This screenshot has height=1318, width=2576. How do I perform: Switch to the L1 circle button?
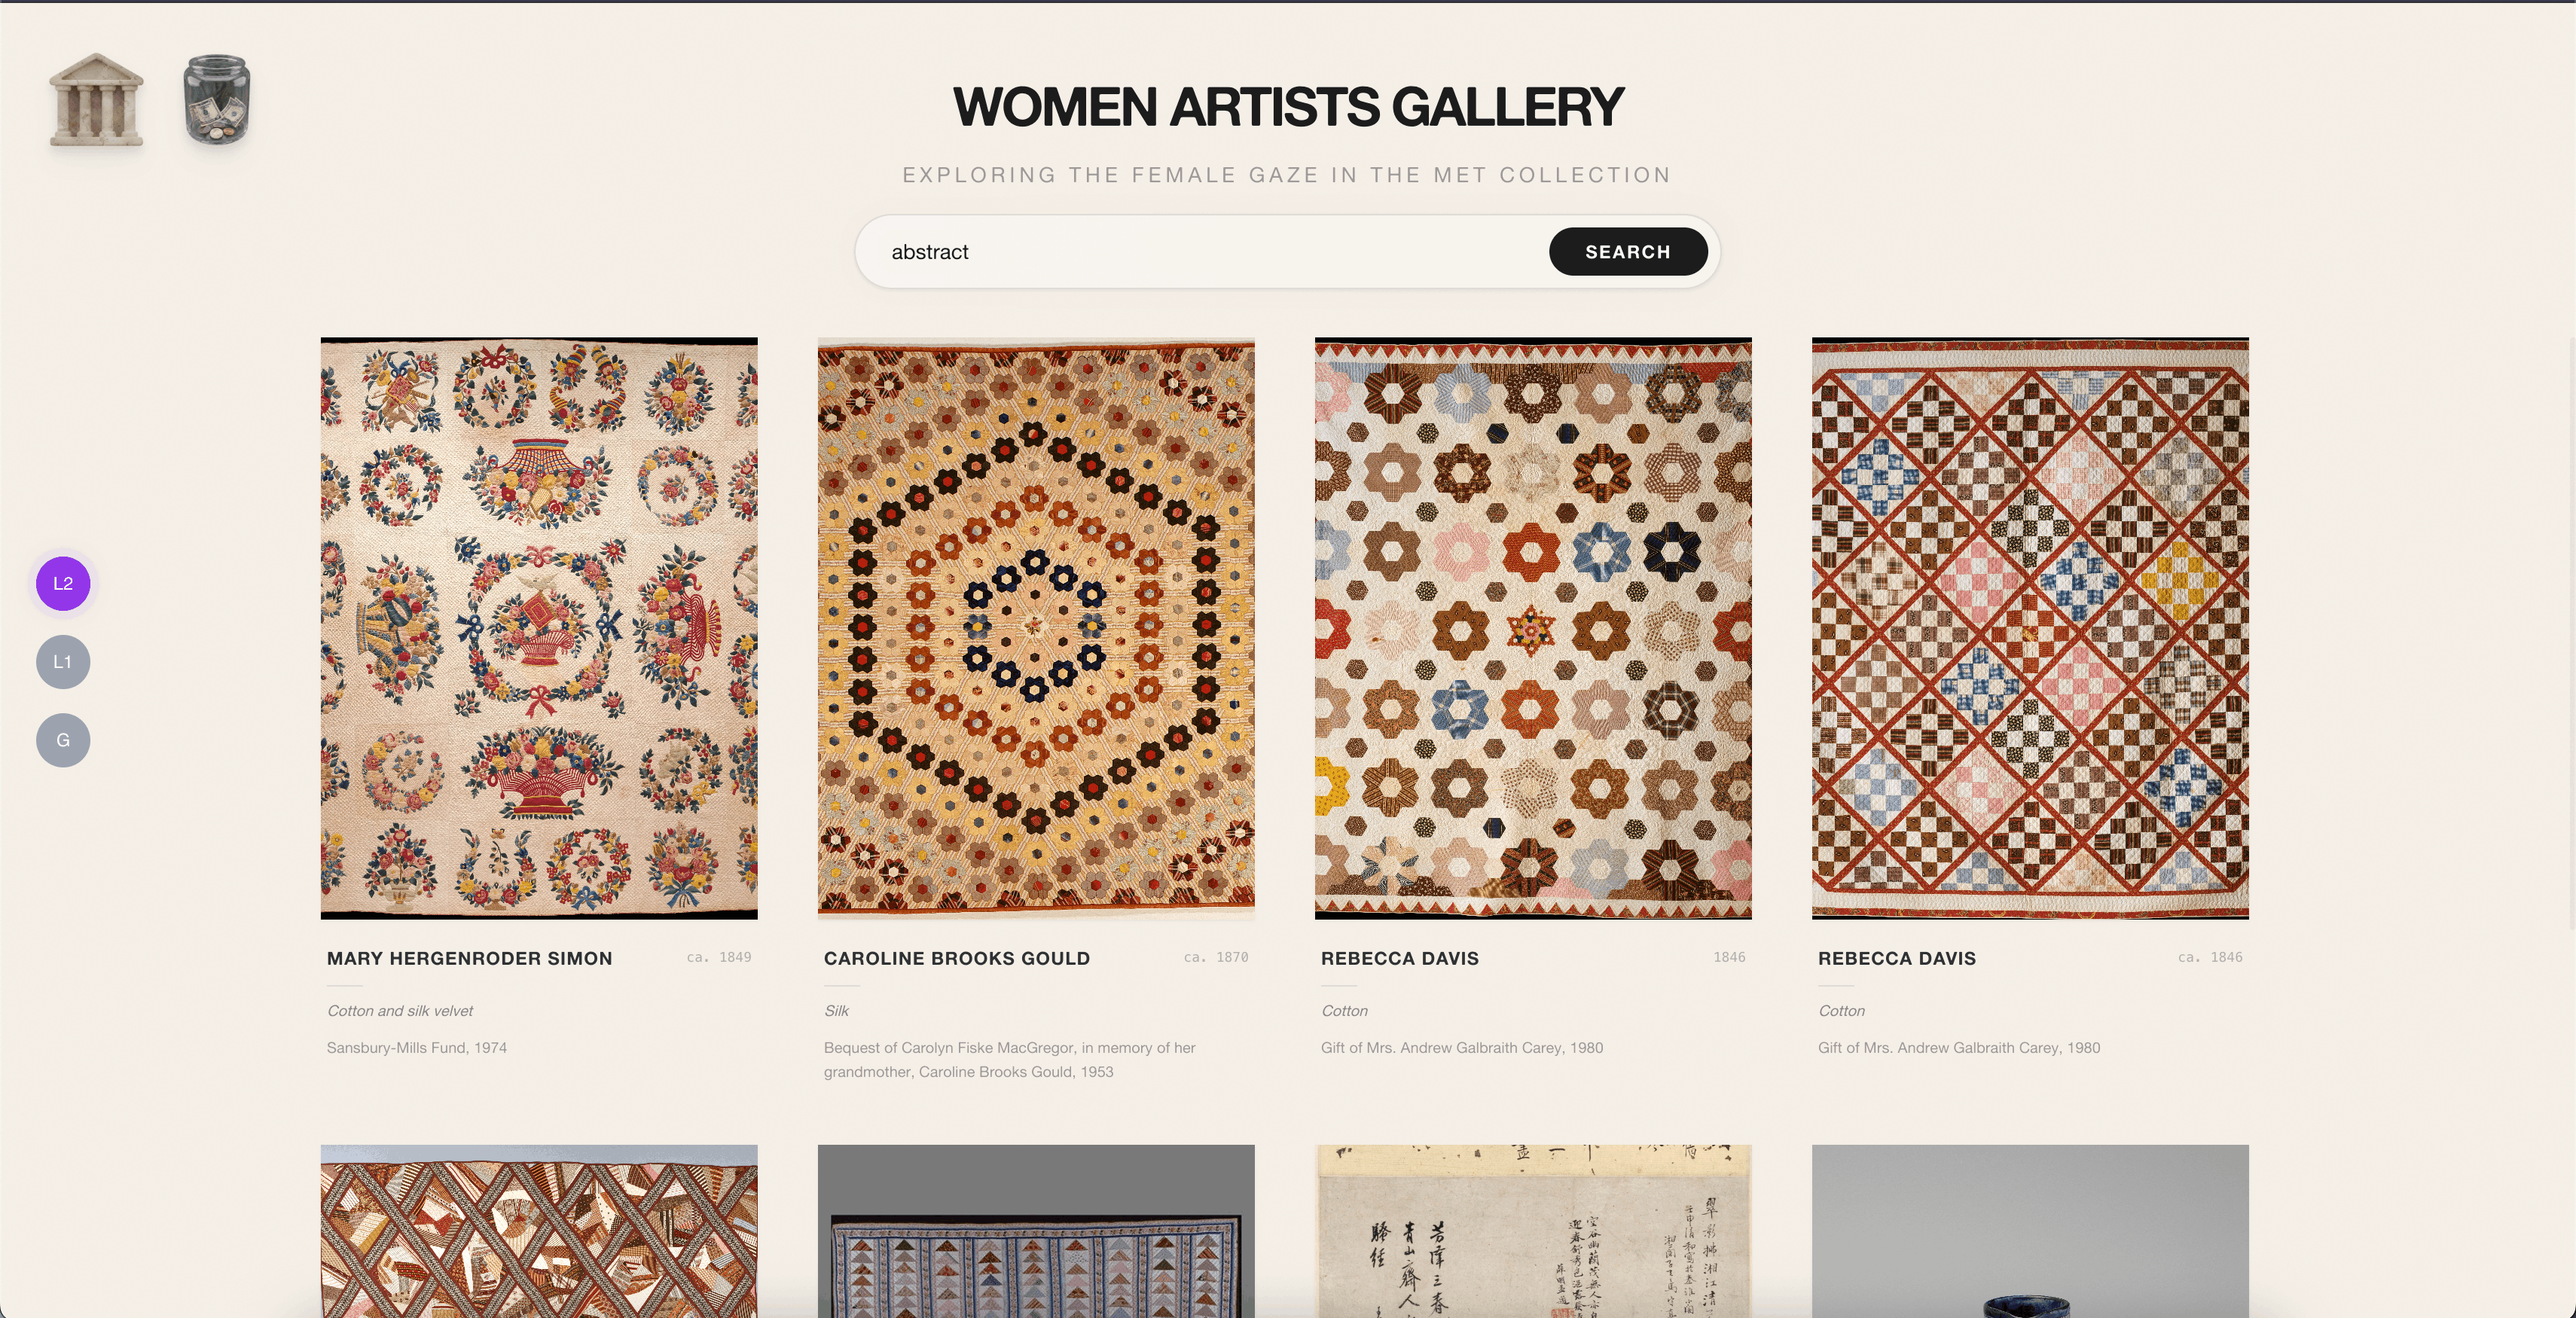pyautogui.click(x=63, y=662)
